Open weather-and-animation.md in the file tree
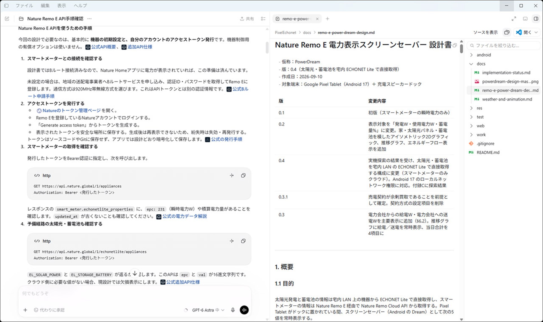This screenshot has height=322, width=543. [x=503, y=99]
